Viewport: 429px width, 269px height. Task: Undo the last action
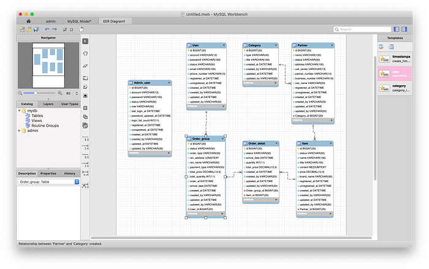click(47, 29)
